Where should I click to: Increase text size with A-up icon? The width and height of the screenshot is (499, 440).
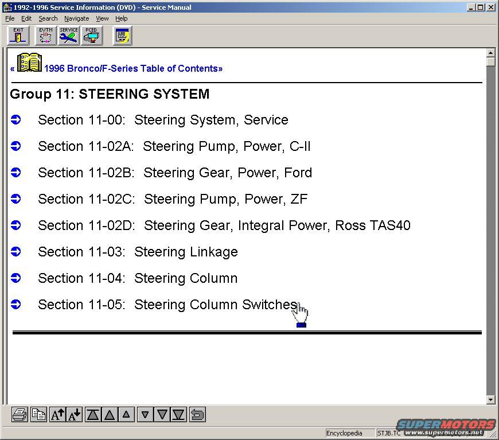pos(57,414)
